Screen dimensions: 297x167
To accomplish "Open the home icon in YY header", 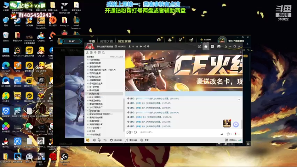I will (x=206, y=46).
